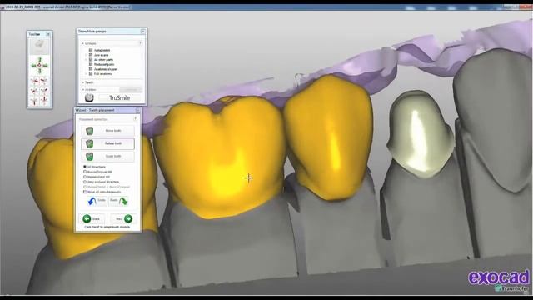
Task: Toggle the Anatomic shapes checkbox
Action: coord(91,69)
